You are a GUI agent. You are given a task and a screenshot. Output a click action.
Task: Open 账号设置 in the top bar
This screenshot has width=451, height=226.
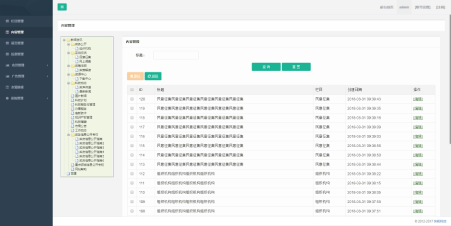click(x=422, y=7)
